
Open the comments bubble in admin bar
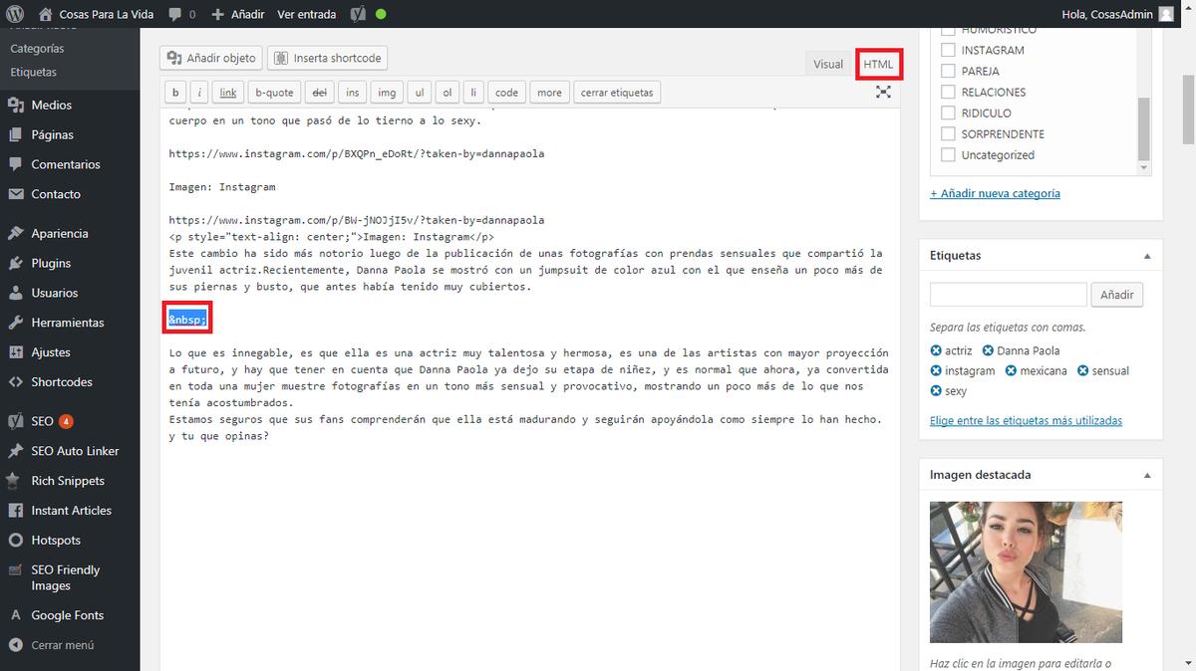pyautogui.click(x=175, y=14)
